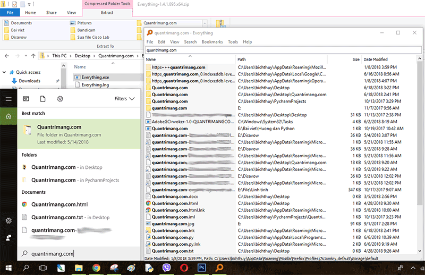Screen dimensions: 425x275
Task: Click the People icon in system tray
Action: [400, 268]
